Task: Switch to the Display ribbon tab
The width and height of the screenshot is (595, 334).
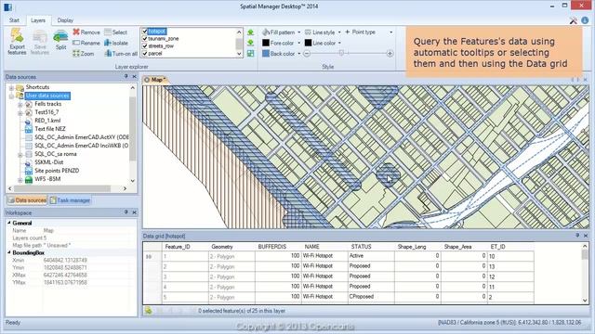Action: click(65, 20)
